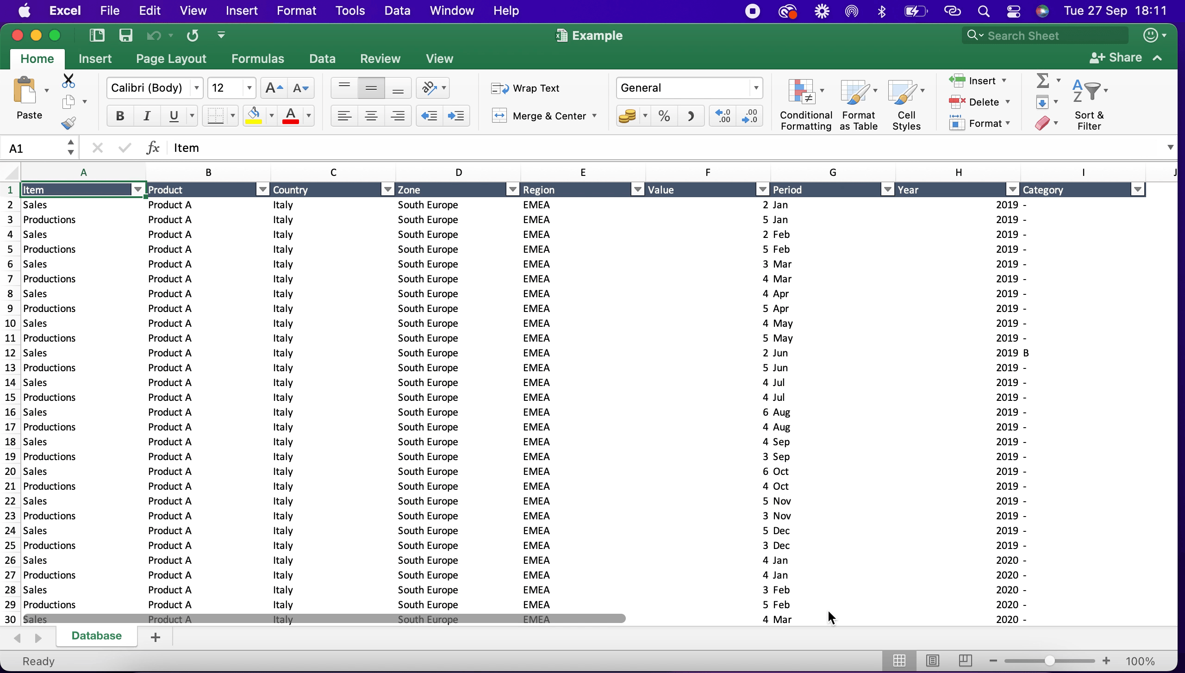Open the filter dropdown on the Product column
1185x673 pixels.
(262, 189)
